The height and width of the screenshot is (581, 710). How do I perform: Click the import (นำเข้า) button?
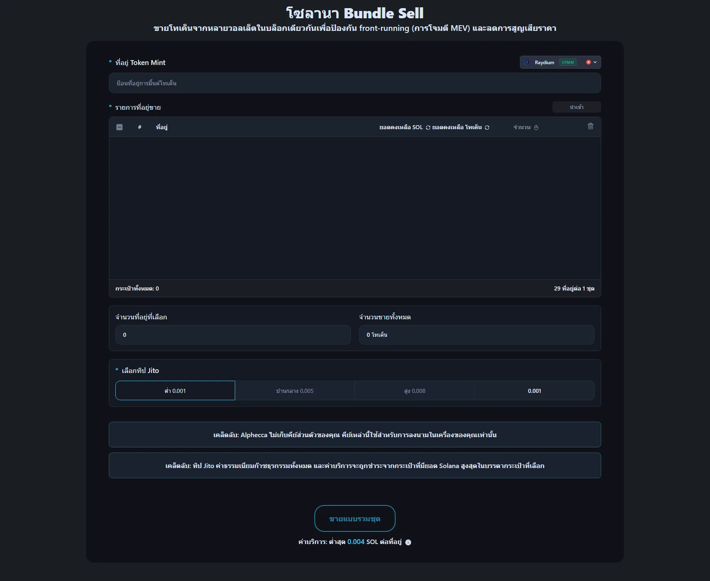pyautogui.click(x=576, y=107)
